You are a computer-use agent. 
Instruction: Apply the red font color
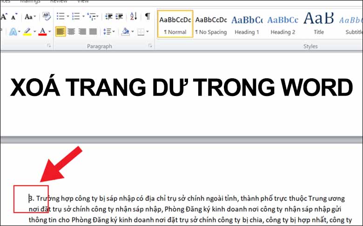(42, 32)
